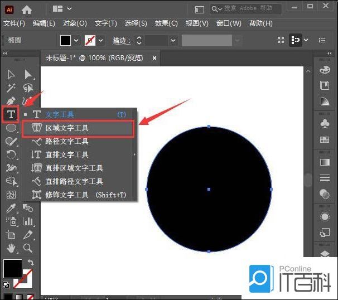Click the align selection options button

[x=295, y=40]
